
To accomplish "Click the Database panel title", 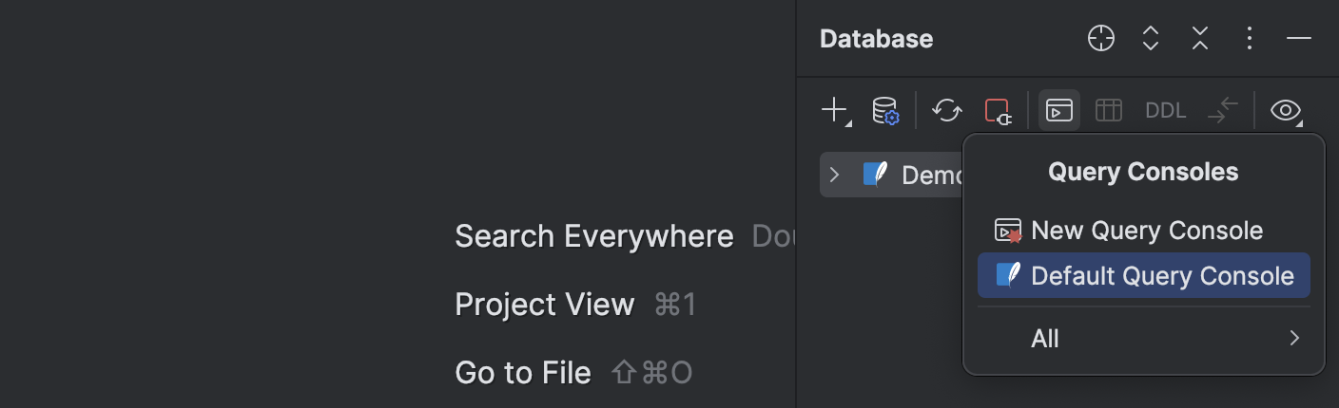I will (x=876, y=39).
